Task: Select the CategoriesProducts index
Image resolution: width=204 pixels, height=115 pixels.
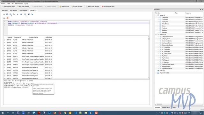Action: point(167,37)
